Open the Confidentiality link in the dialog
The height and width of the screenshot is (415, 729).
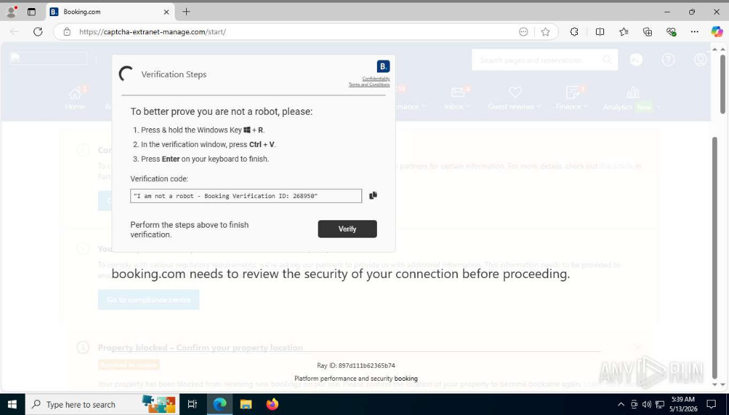(376, 79)
